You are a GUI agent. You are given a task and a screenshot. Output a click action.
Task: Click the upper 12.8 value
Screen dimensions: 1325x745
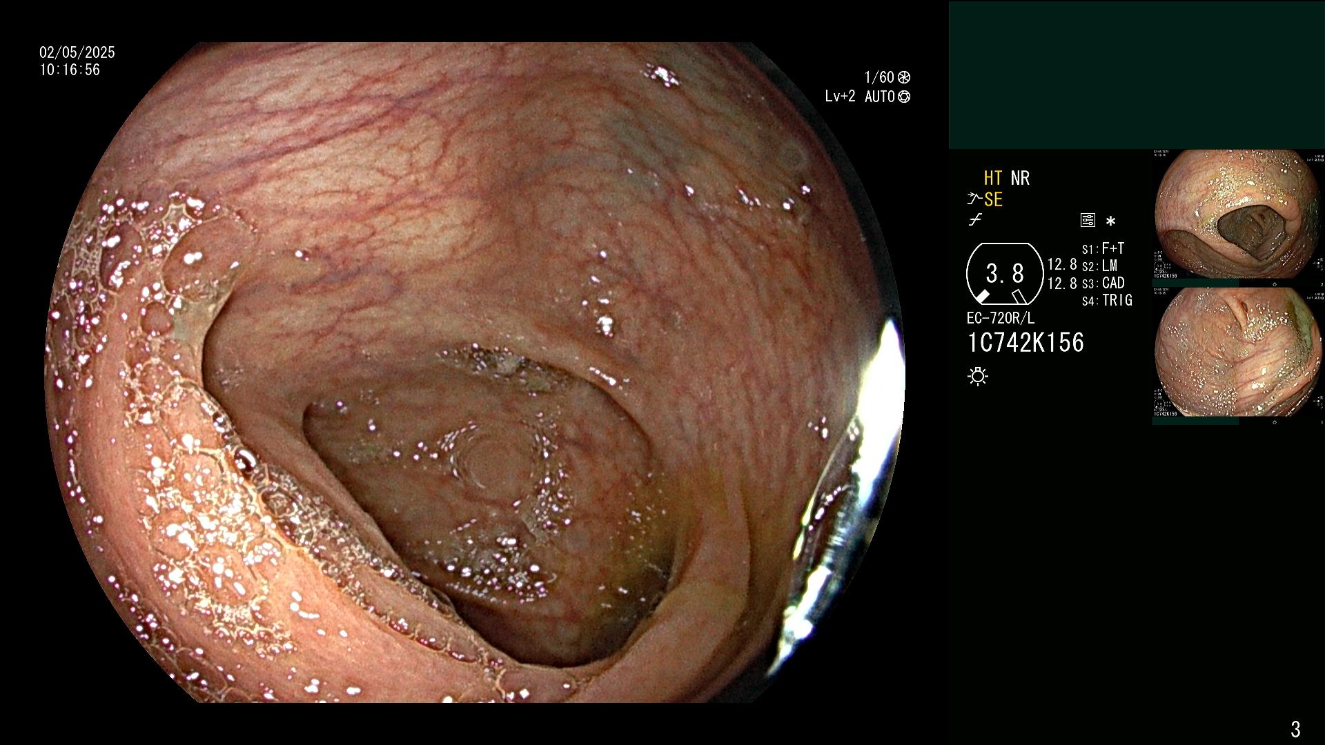(x=1062, y=265)
